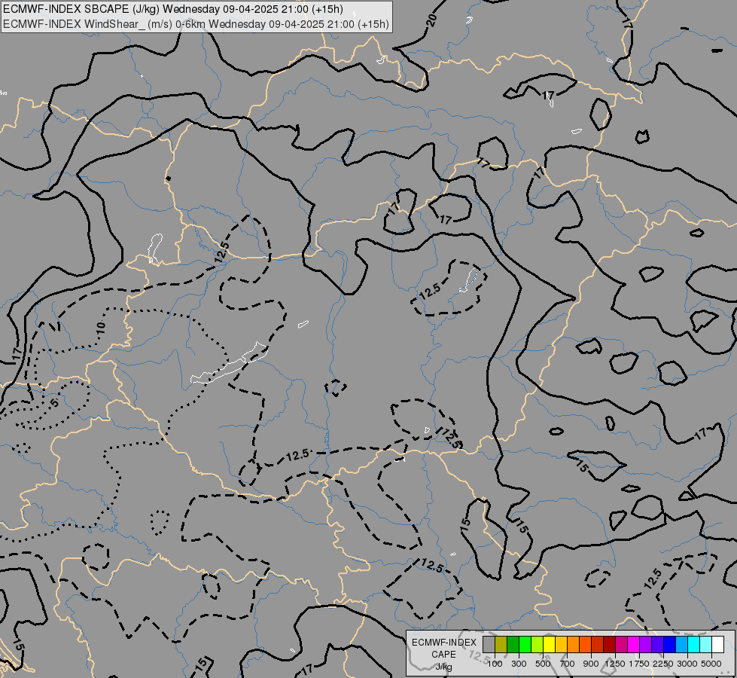Image resolution: width=737 pixels, height=678 pixels.
Task: Select the amber swatch left of 700
Action: 561,644
